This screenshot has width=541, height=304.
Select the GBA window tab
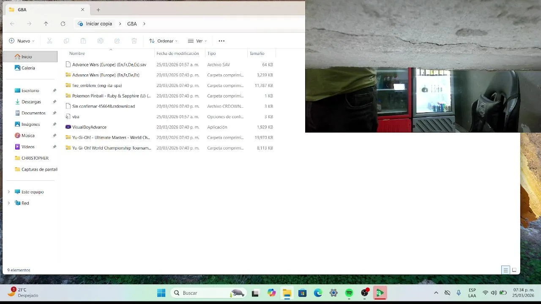click(x=46, y=10)
